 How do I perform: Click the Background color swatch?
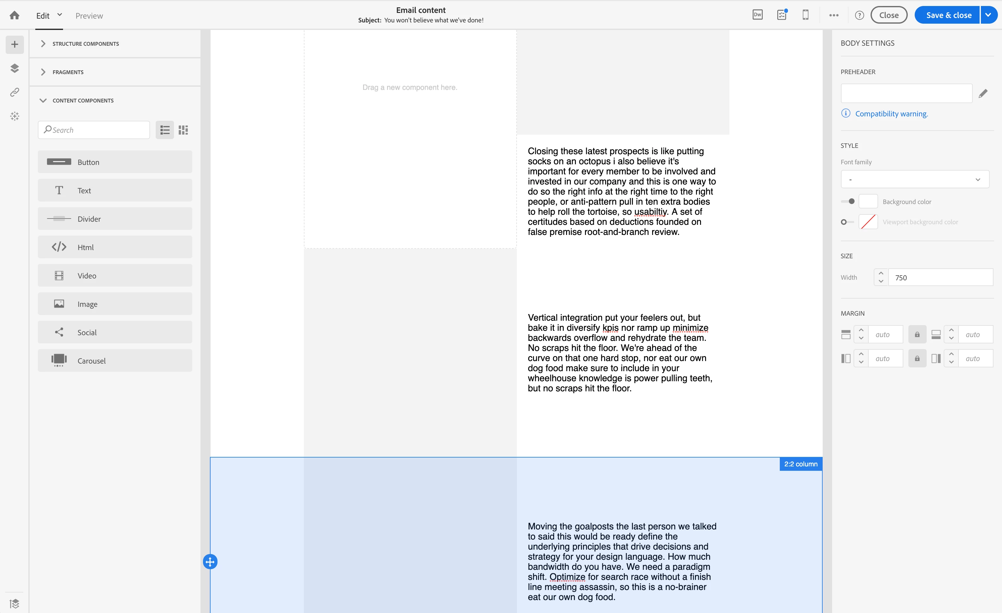(x=868, y=202)
